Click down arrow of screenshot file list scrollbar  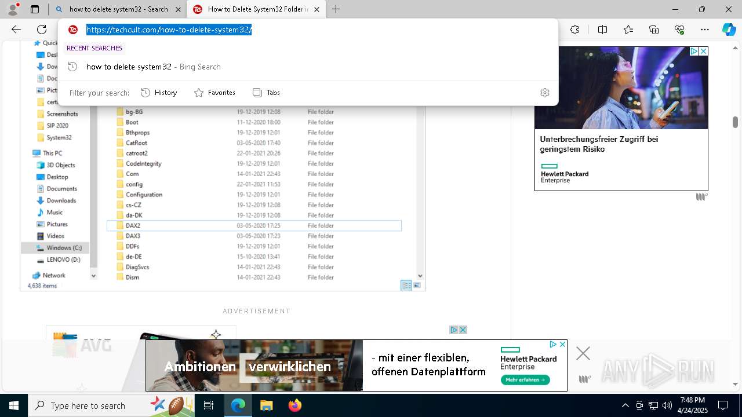[x=420, y=276]
